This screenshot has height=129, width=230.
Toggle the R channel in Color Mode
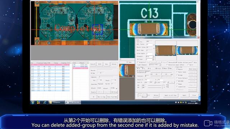click(138, 68)
